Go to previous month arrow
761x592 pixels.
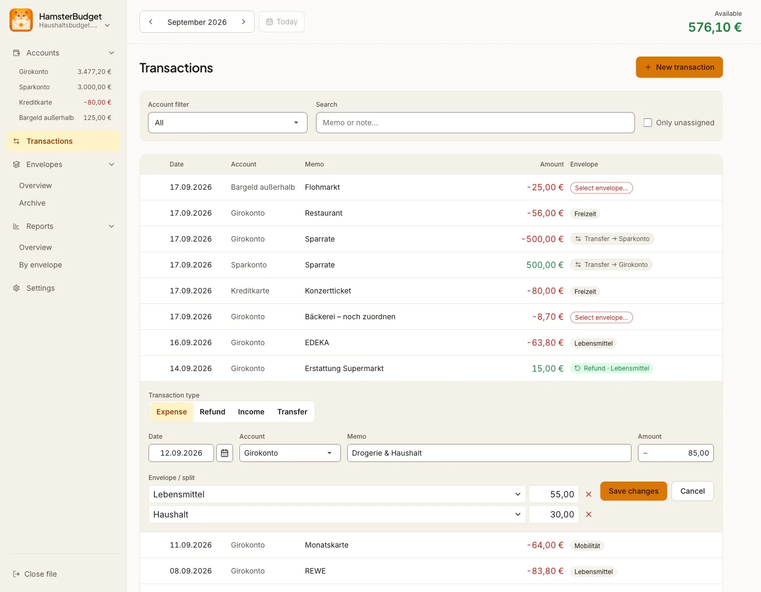[151, 22]
